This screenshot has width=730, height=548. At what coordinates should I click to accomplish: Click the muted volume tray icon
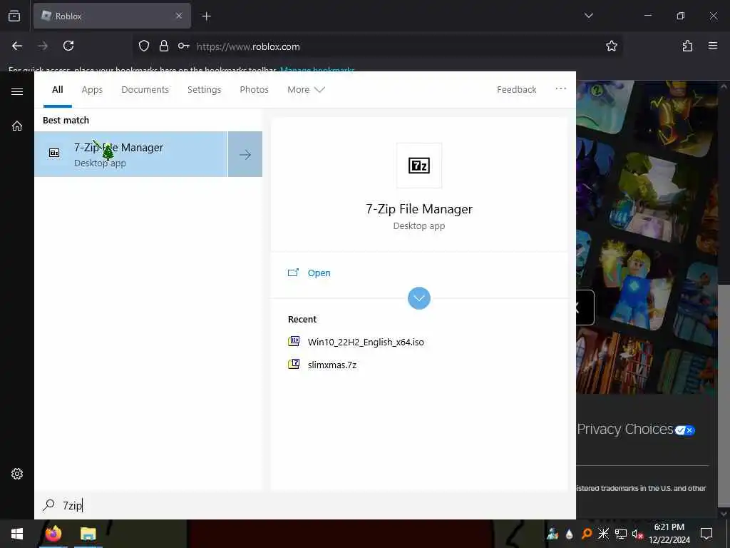pyautogui.click(x=637, y=534)
